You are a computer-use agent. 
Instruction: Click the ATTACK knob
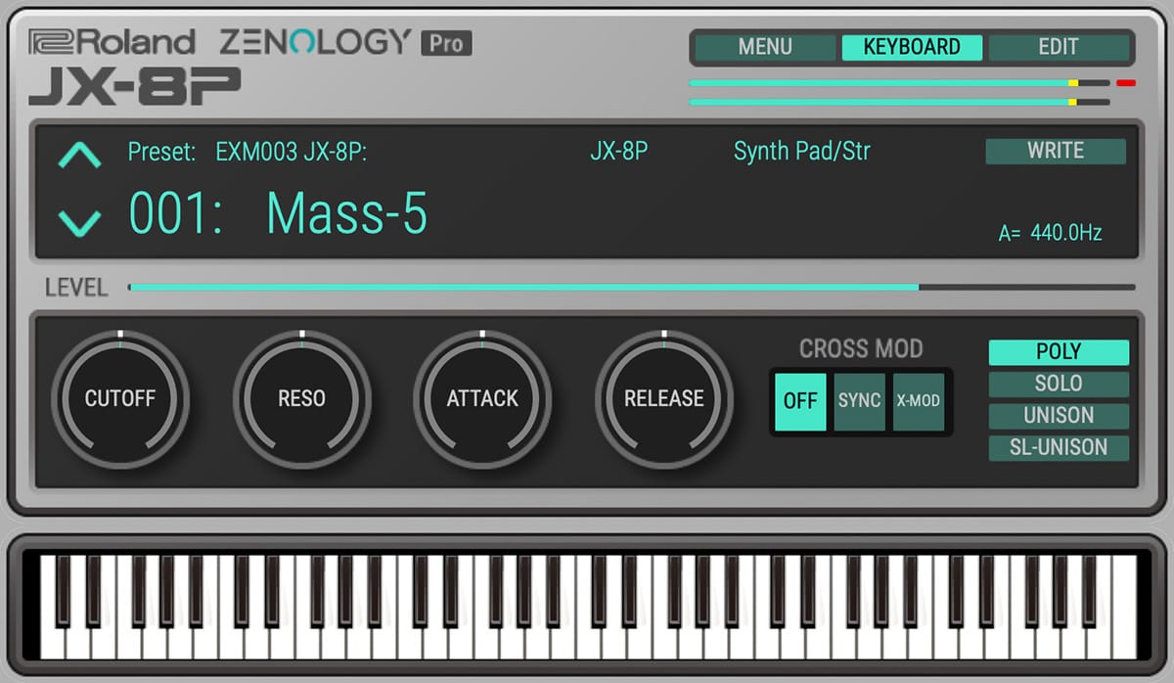482,398
